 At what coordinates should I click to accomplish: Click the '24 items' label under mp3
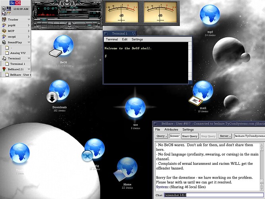210,35
